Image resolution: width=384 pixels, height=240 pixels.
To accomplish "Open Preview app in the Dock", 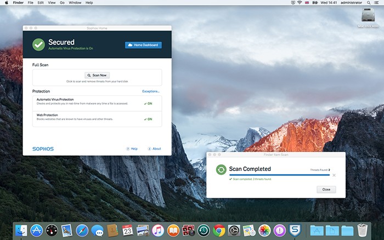I will click(x=143, y=231).
